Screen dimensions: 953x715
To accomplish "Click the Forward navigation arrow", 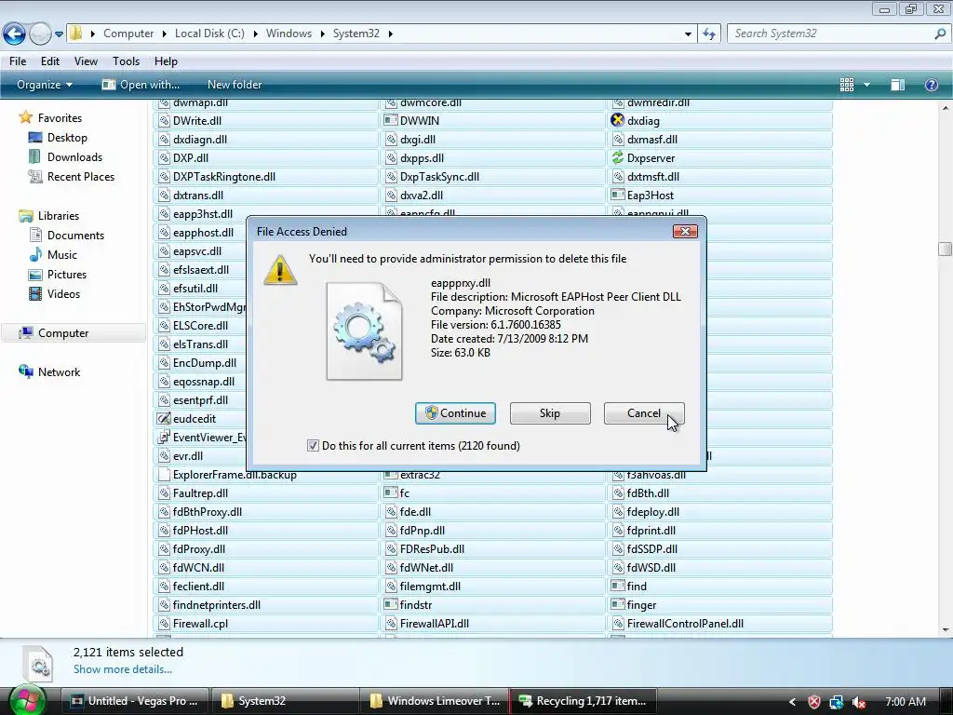I will pyautogui.click(x=40, y=34).
